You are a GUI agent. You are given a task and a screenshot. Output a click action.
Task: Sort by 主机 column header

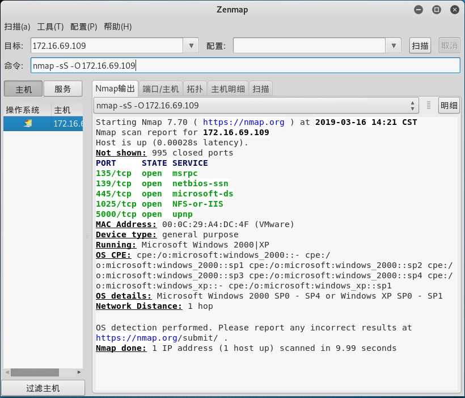coord(67,110)
